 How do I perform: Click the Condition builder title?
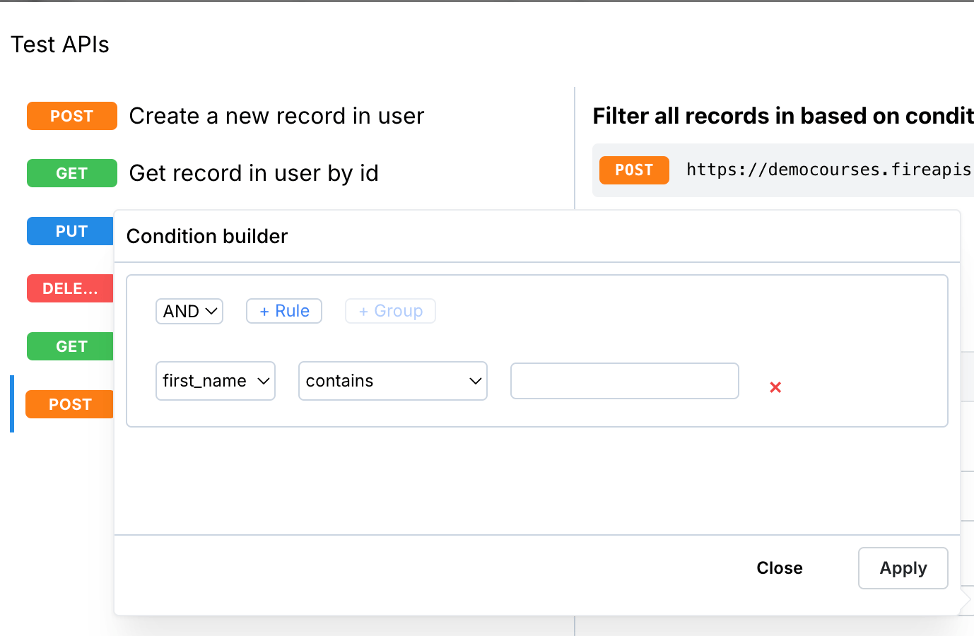pyautogui.click(x=207, y=236)
